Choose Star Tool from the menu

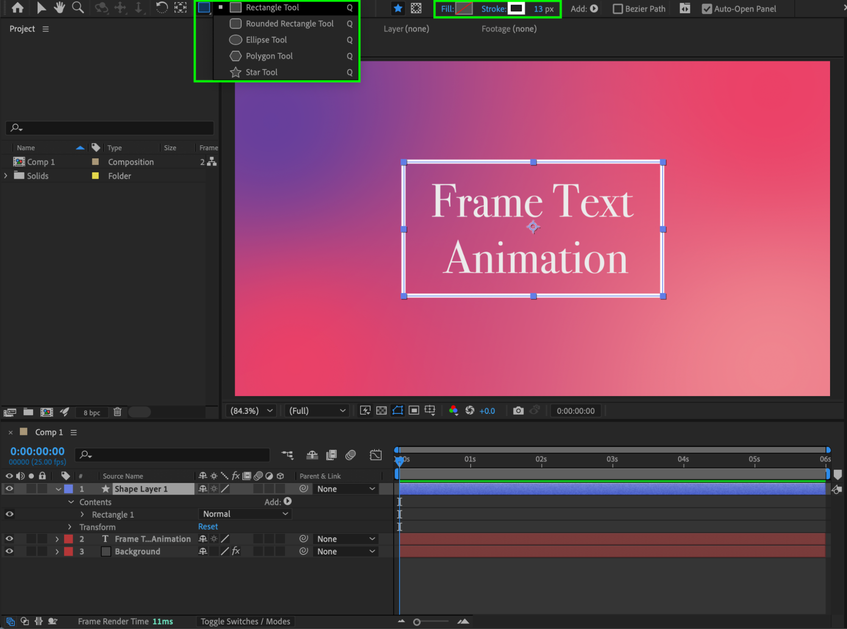click(x=261, y=72)
